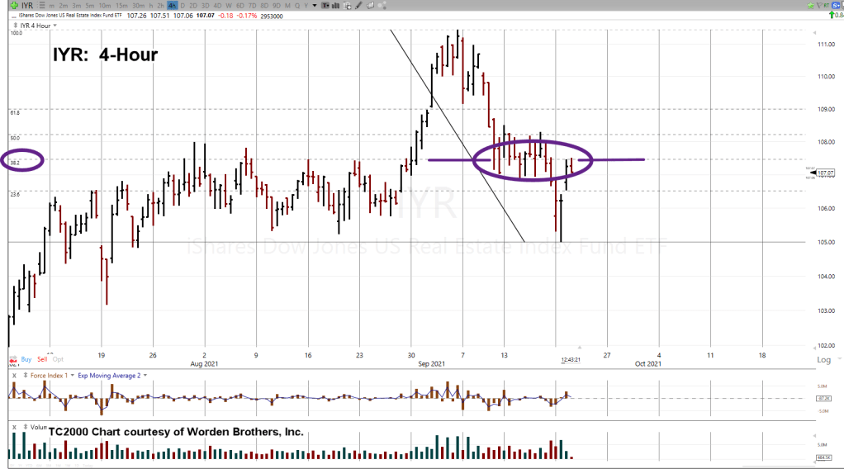Toggle the Log scale option

pyautogui.click(x=823, y=360)
